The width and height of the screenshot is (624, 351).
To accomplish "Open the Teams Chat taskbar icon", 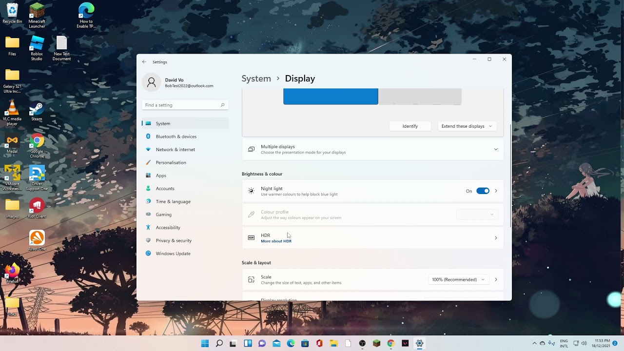I will click(x=262, y=343).
